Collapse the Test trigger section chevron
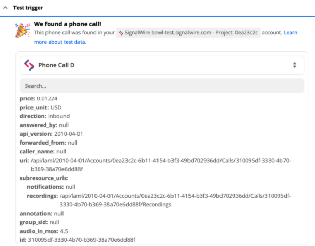Screen dimensions: 315x246 coord(6,8)
